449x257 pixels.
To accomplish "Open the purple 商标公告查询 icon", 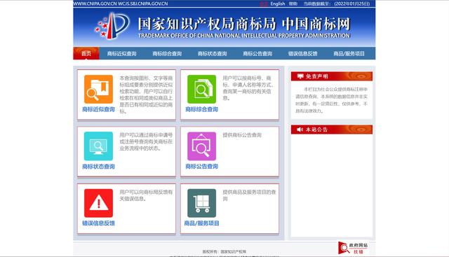I will (x=201, y=146).
